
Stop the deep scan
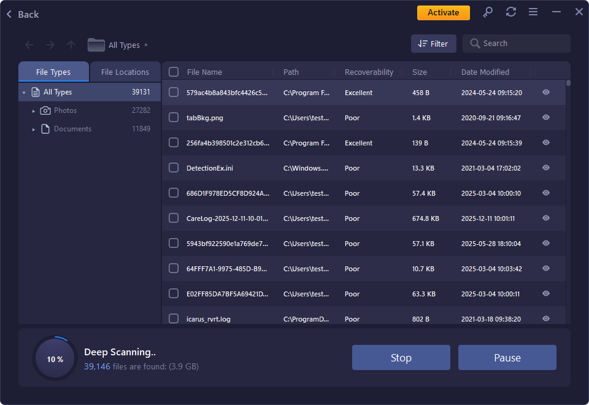point(401,358)
